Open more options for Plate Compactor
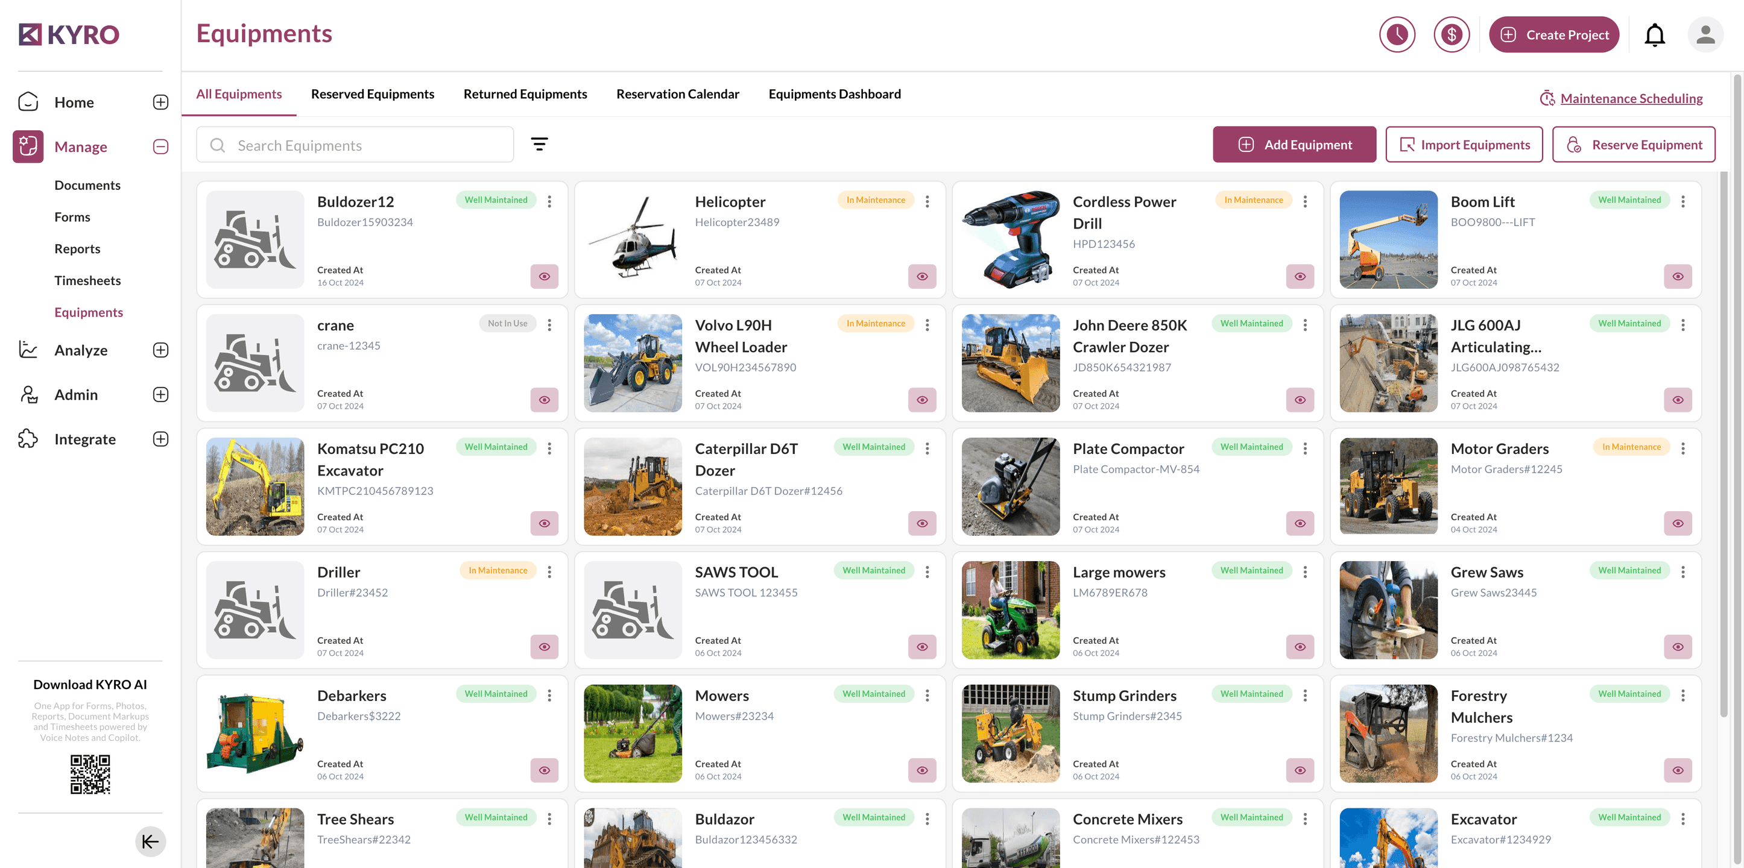 1304,448
